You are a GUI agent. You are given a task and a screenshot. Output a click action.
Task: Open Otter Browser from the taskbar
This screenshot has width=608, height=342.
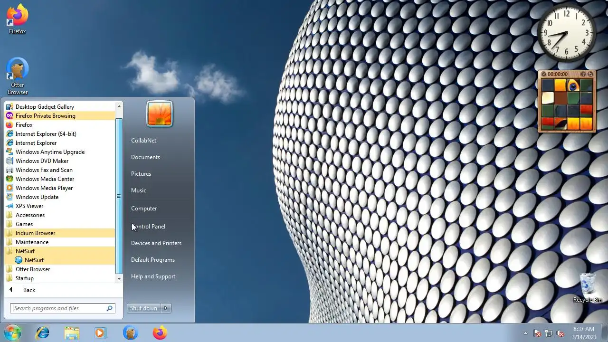click(130, 332)
